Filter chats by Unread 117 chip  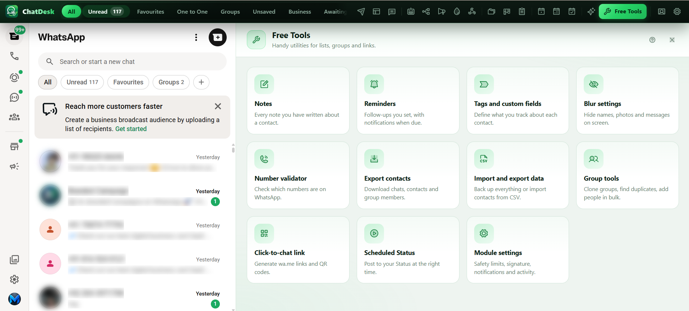pyautogui.click(x=82, y=82)
